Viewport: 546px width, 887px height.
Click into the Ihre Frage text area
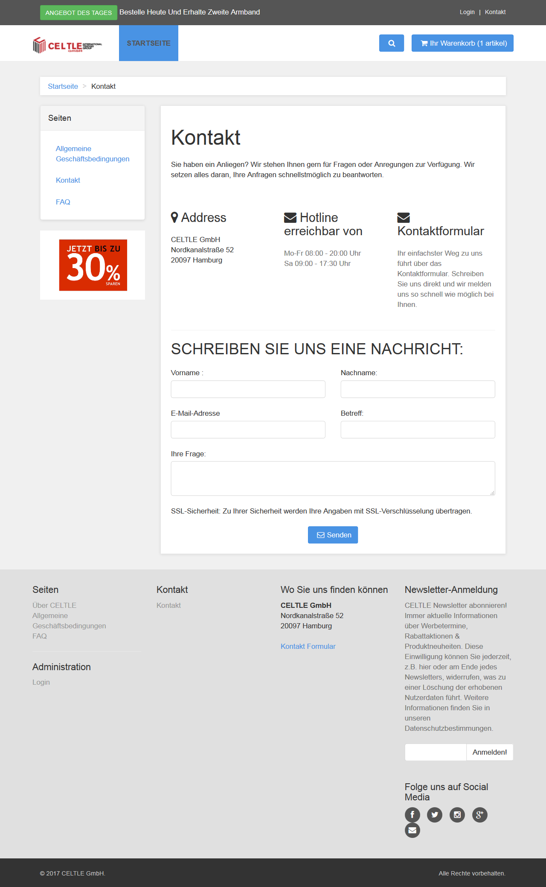coord(333,478)
